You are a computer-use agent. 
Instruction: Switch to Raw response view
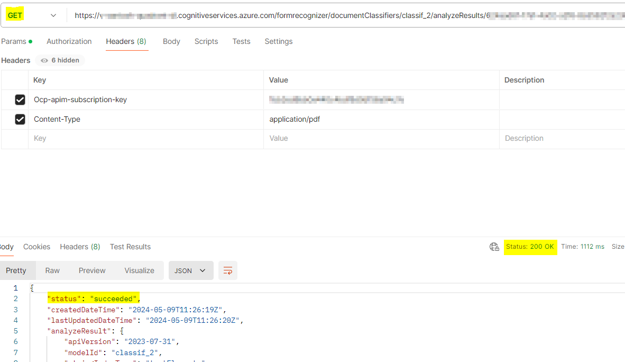(52, 270)
